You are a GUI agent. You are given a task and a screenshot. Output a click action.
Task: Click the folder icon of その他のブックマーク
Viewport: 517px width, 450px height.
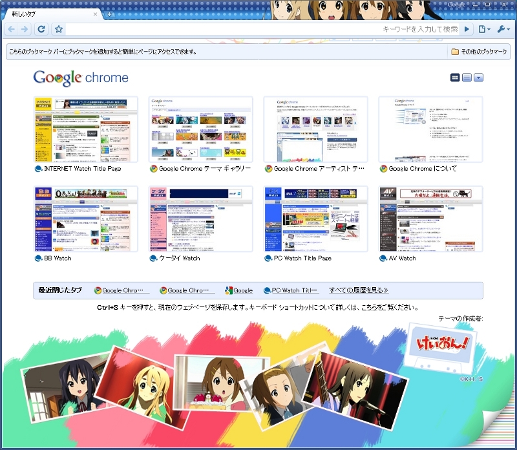pos(455,52)
